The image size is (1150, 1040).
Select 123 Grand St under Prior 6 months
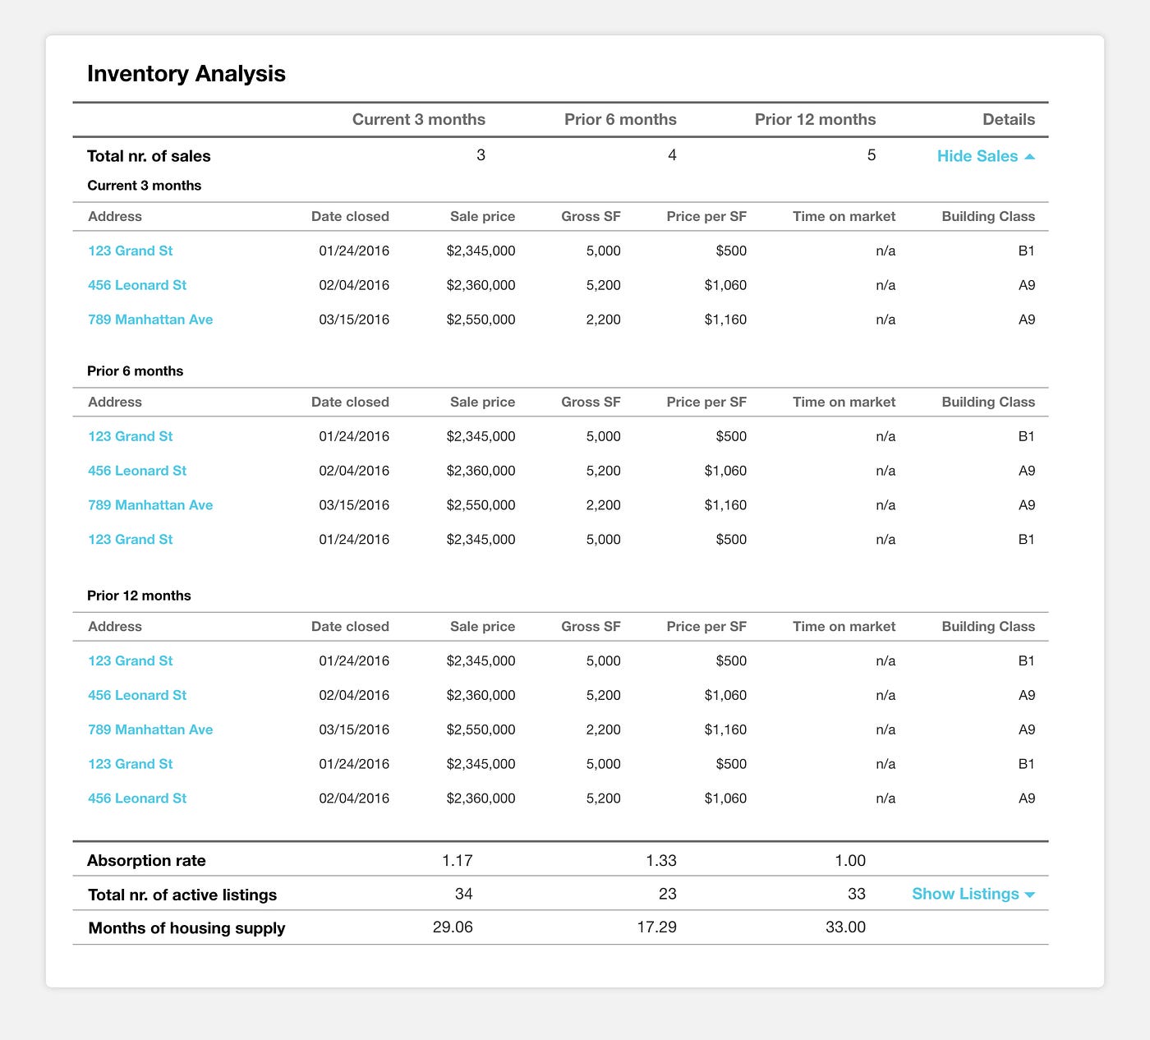pyautogui.click(x=130, y=436)
